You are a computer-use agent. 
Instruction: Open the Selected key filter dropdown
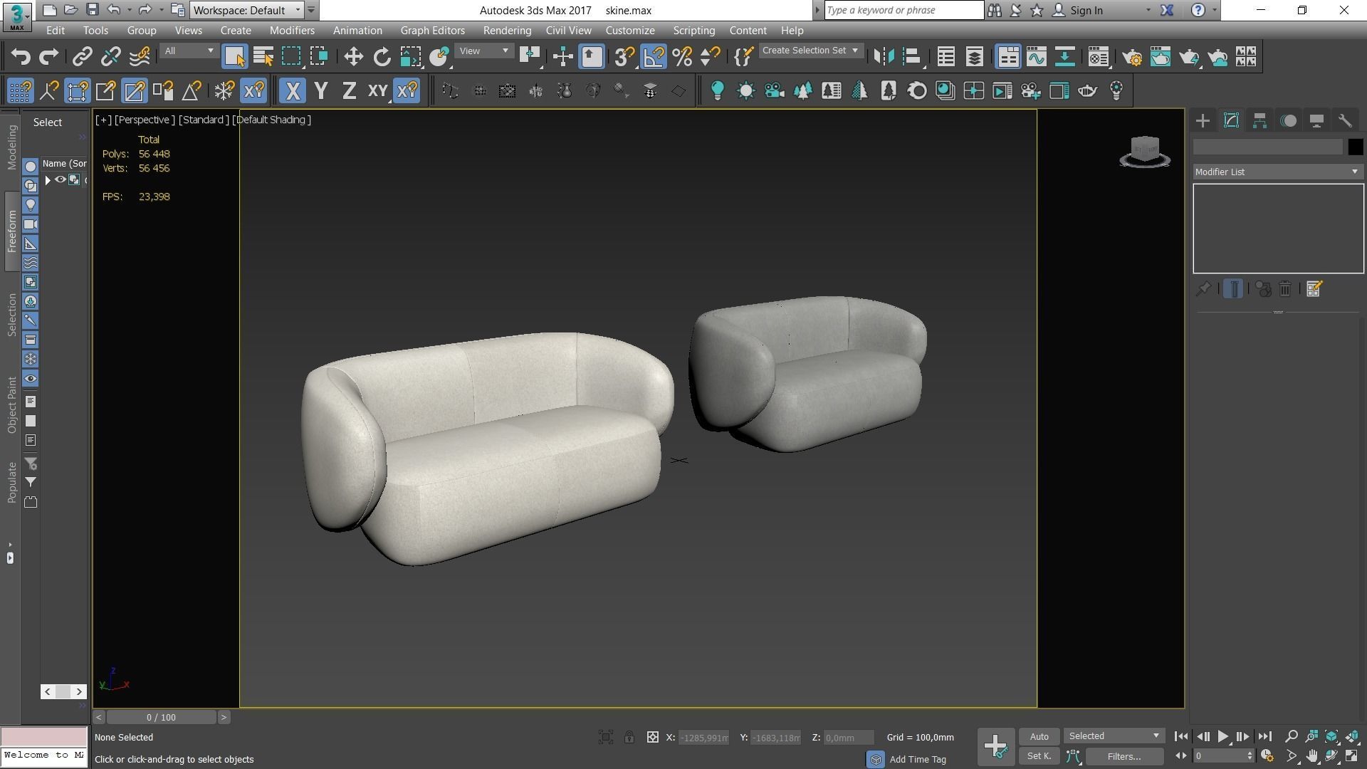[1113, 736]
